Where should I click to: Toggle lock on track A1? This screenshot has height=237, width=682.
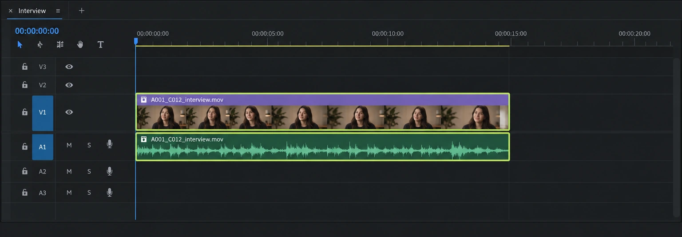click(25, 146)
